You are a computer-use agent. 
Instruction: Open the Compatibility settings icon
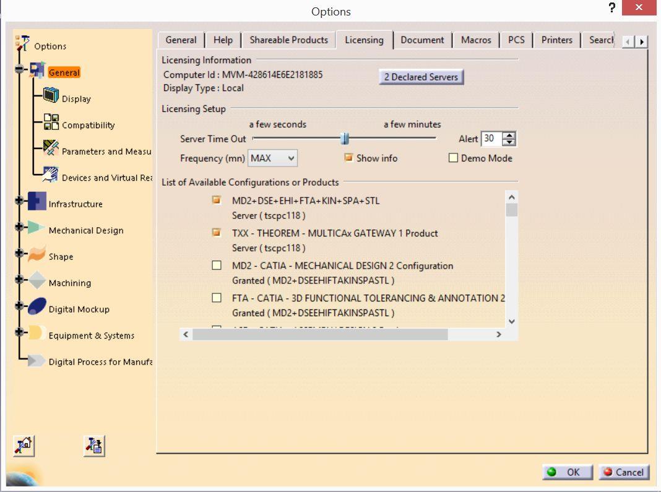51,122
